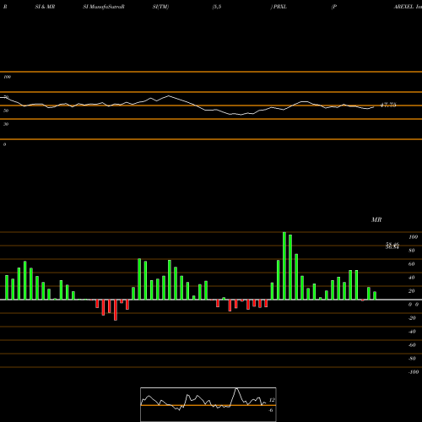Click the RSI axis label 50

point(6,111)
